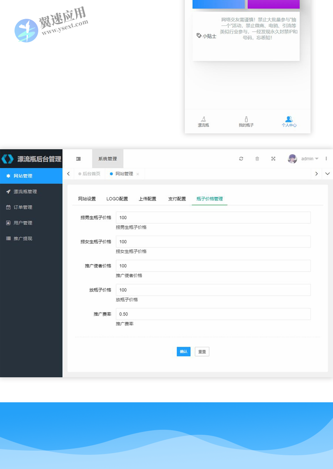This screenshot has height=469, width=333.
Task: Open 订单管理 in the sidebar
Action: [23, 207]
